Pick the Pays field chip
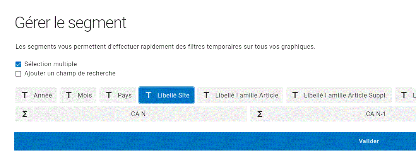The image size is (416, 166). (x=125, y=95)
